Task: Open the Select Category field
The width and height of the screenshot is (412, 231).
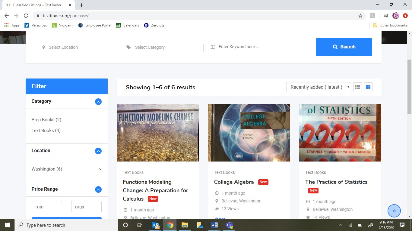Action: pos(161,47)
